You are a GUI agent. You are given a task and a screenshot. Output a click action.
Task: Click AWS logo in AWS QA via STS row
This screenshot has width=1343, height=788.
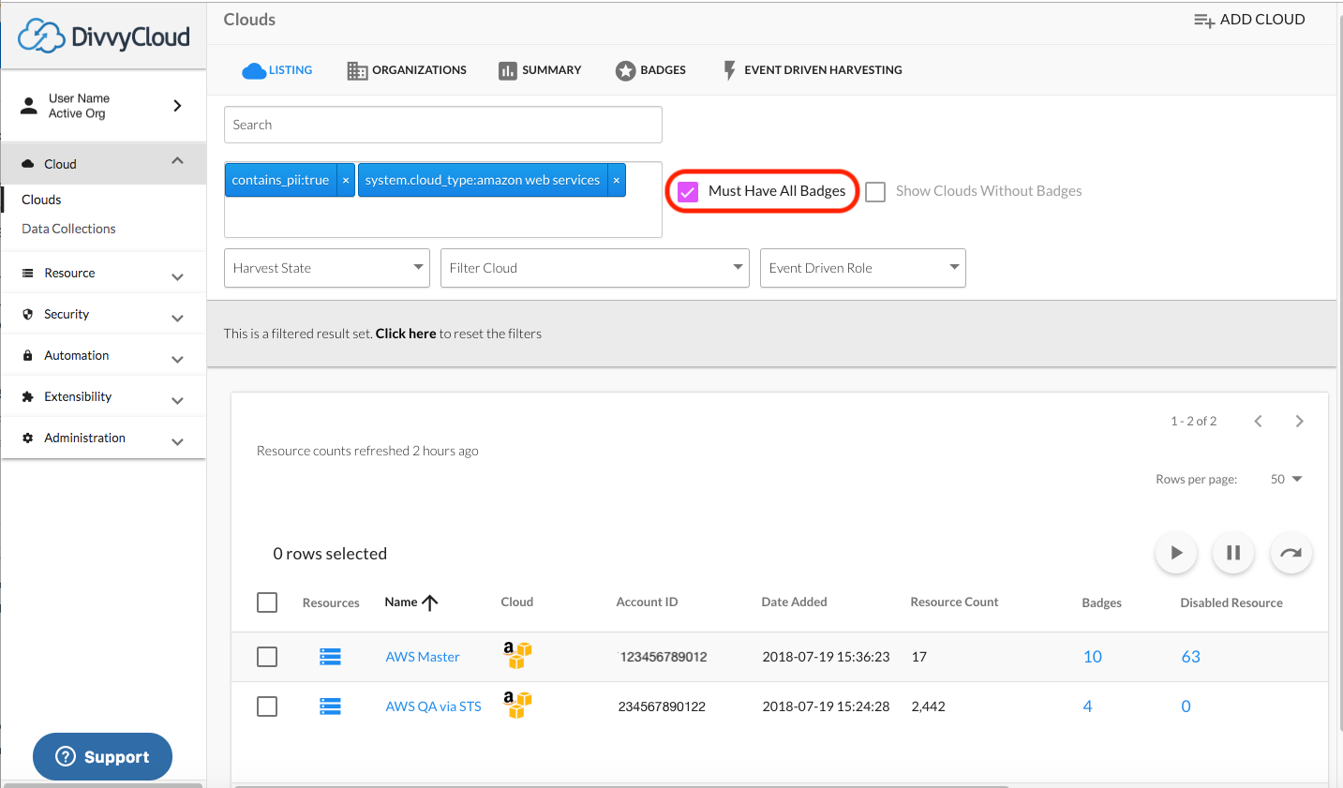click(x=517, y=705)
